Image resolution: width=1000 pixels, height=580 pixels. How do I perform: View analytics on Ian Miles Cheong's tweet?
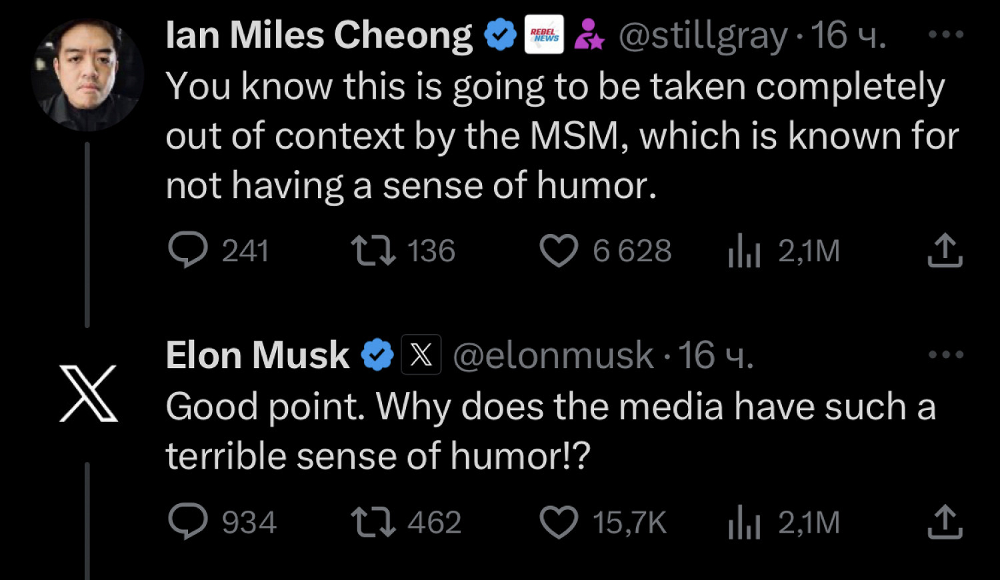(744, 252)
